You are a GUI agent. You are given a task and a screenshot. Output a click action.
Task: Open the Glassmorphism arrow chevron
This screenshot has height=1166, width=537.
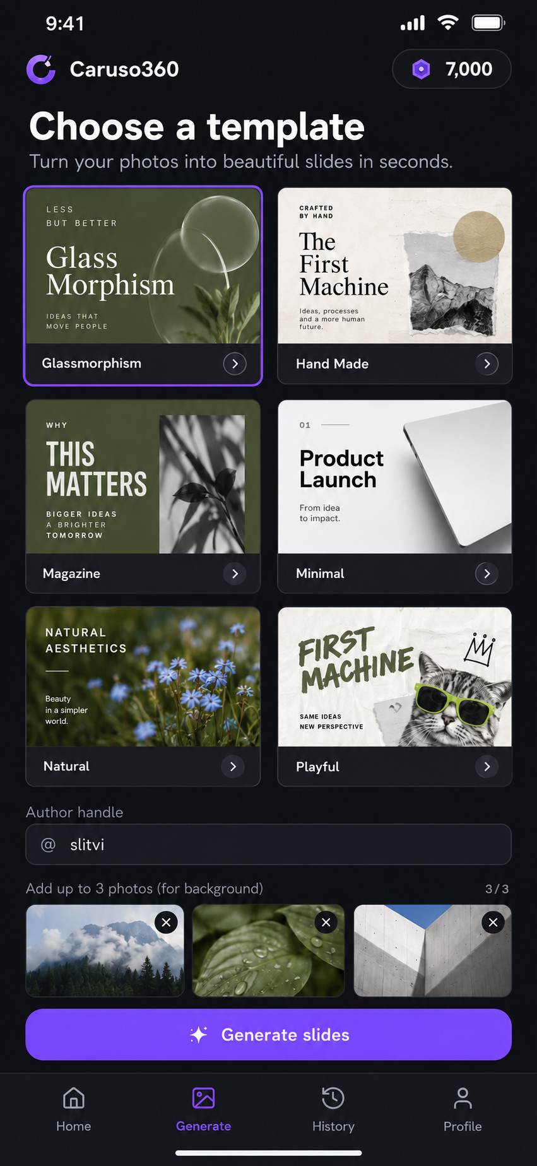click(235, 363)
